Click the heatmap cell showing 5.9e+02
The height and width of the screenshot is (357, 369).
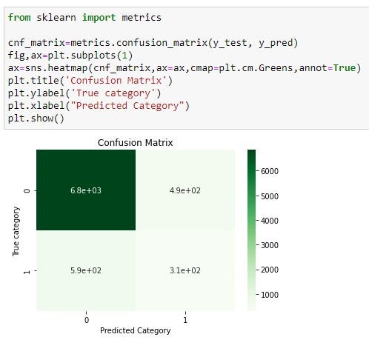click(86, 270)
